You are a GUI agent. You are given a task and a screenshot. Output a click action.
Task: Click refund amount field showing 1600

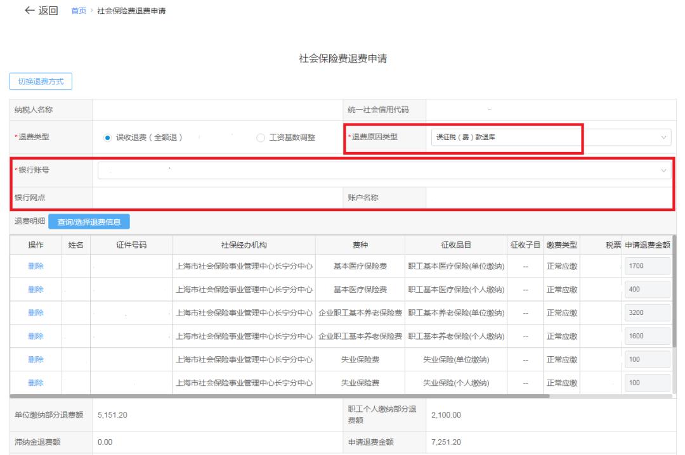coord(647,336)
